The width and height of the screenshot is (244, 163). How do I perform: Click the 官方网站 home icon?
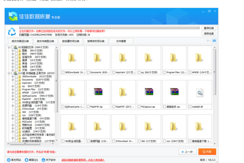pos(9,160)
